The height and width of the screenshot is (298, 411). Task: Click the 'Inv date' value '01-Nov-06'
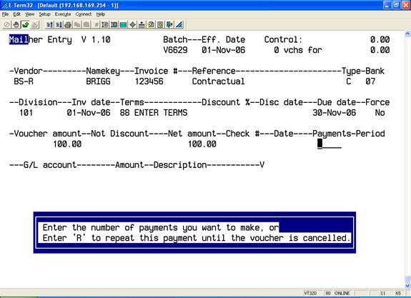coord(89,113)
